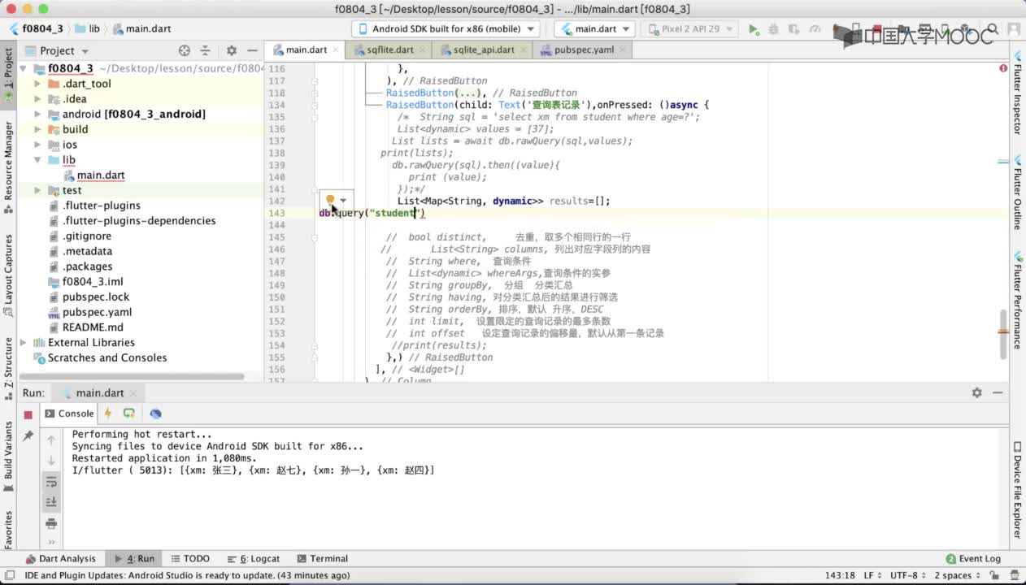This screenshot has height=585, width=1026.
Task: Minimize the Run tool window
Action: click(x=998, y=392)
